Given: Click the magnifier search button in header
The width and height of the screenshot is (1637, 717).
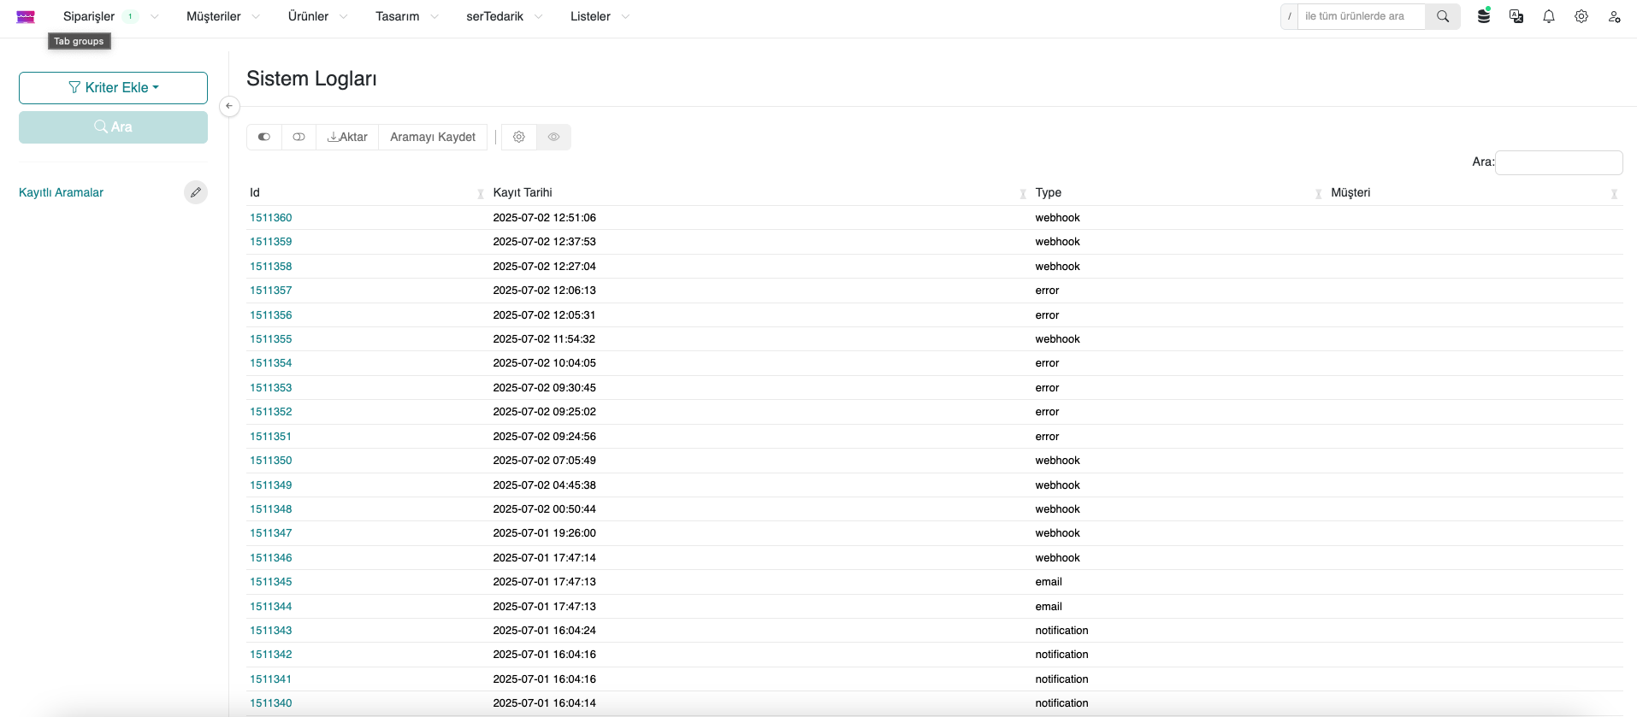Looking at the screenshot, I should 1443,16.
